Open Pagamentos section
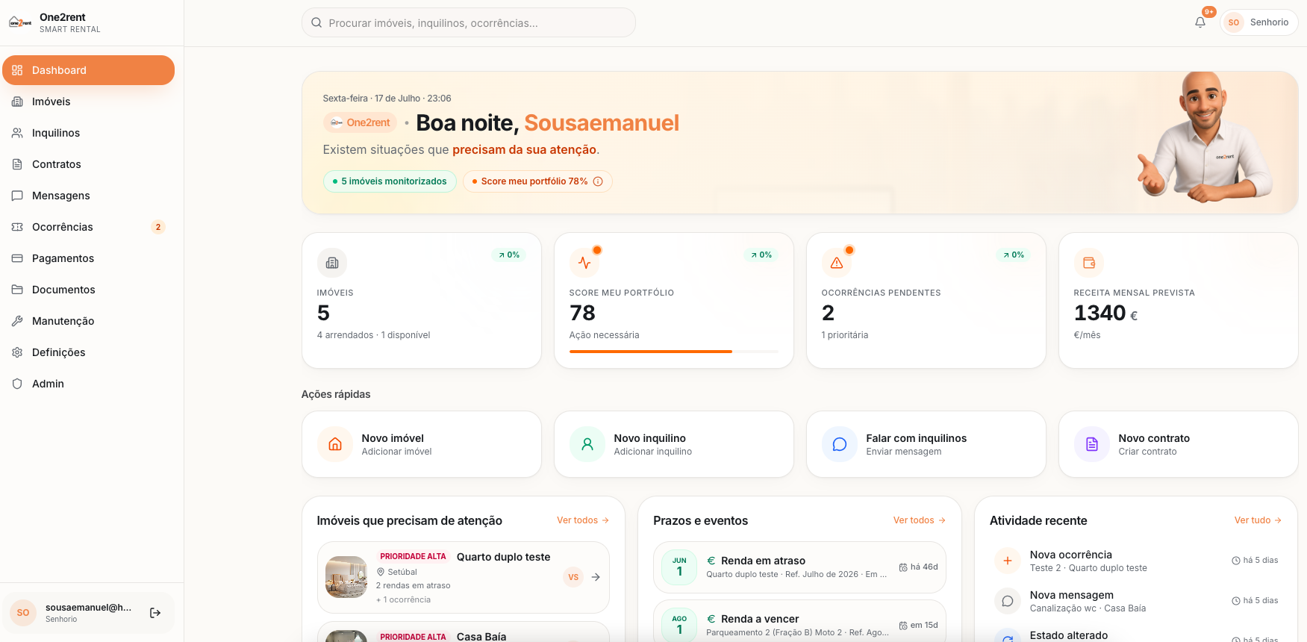 pos(88,258)
